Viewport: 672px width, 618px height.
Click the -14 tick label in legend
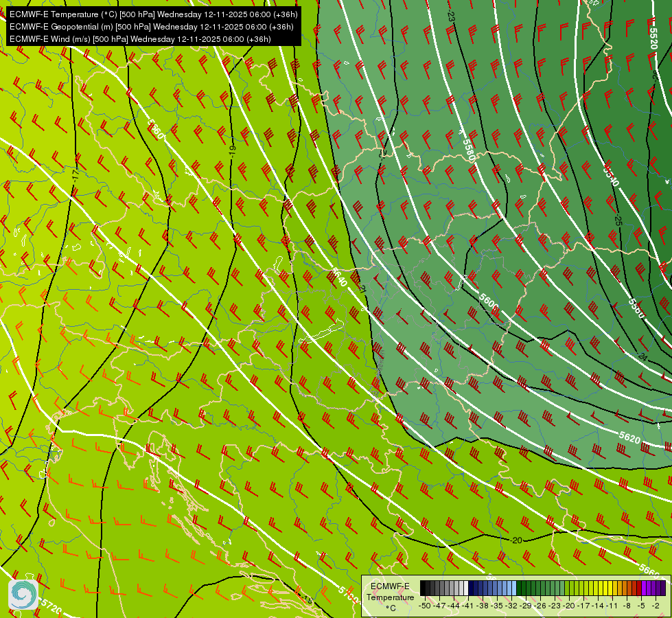[598, 606]
